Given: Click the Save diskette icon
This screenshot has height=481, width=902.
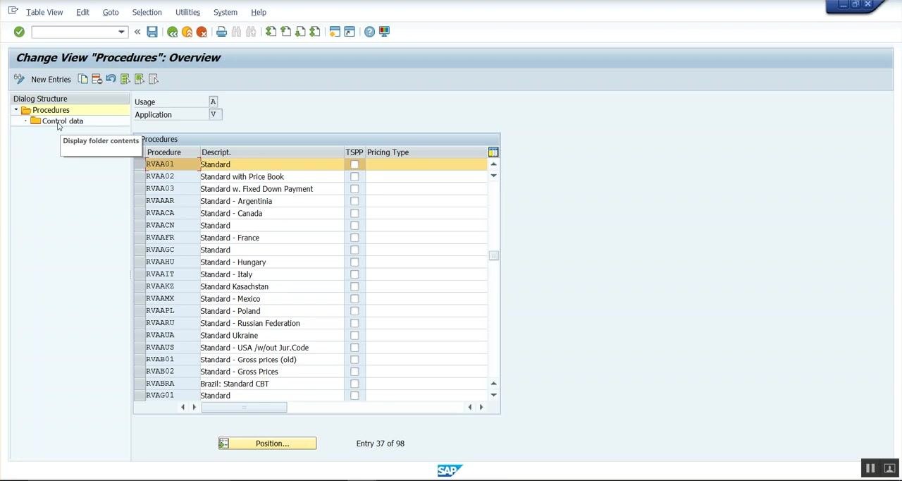Looking at the screenshot, I should pyautogui.click(x=152, y=32).
